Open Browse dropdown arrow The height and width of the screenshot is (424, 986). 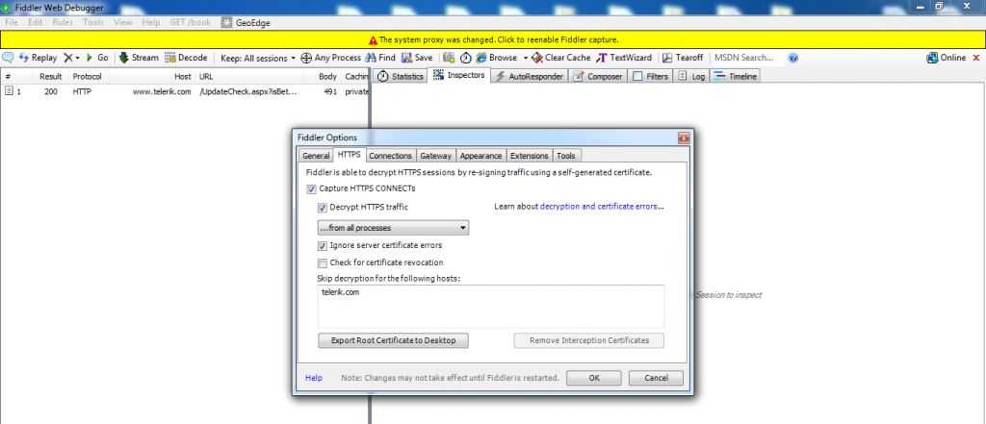tap(525, 58)
